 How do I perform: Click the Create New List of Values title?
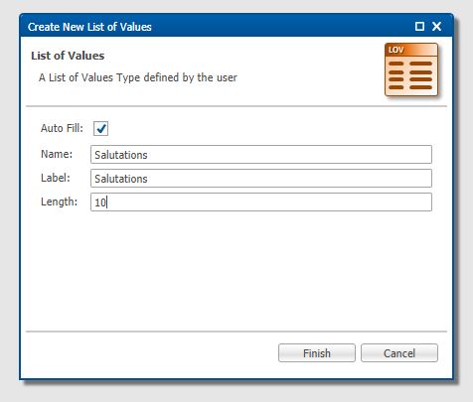[x=89, y=27]
